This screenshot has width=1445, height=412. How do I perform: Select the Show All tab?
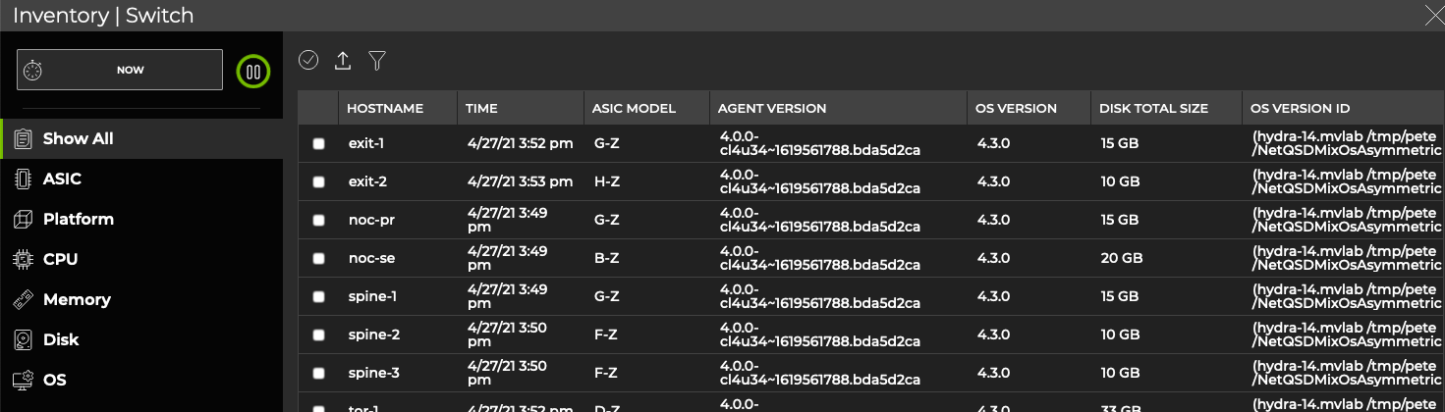78,138
